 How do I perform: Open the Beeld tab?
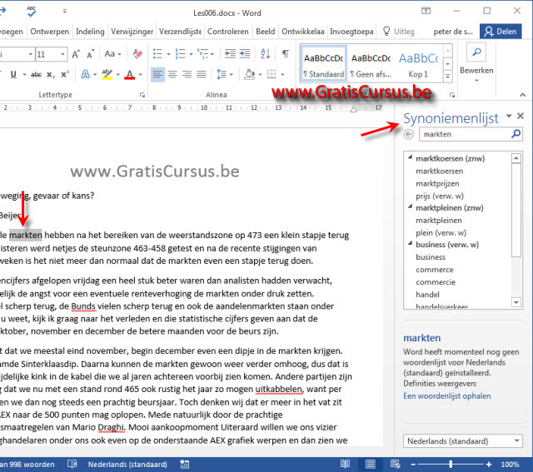pyautogui.click(x=266, y=32)
